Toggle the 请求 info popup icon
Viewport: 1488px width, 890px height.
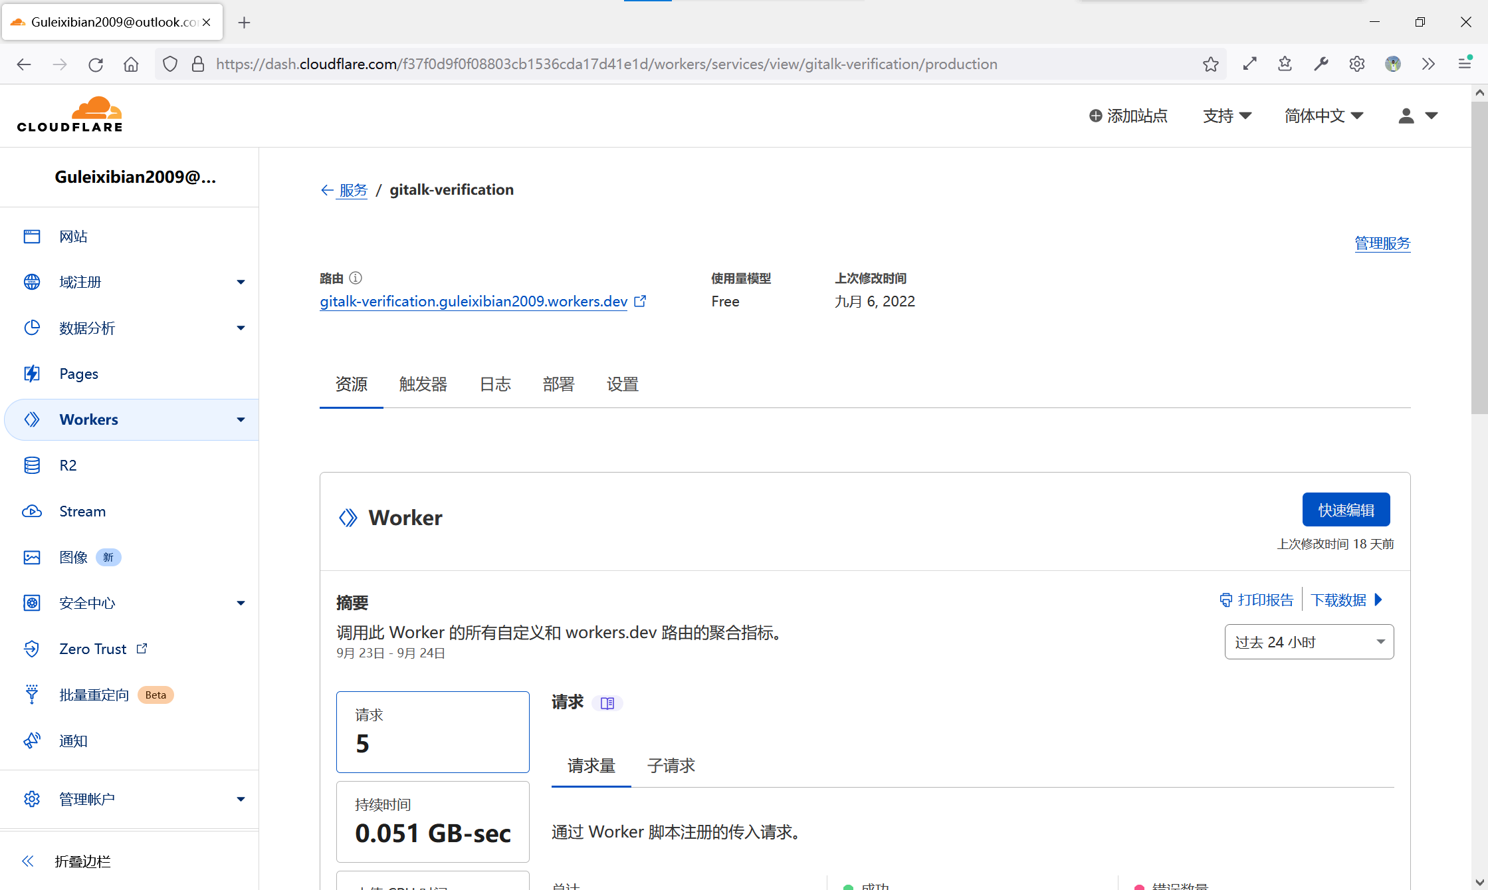pyautogui.click(x=607, y=703)
